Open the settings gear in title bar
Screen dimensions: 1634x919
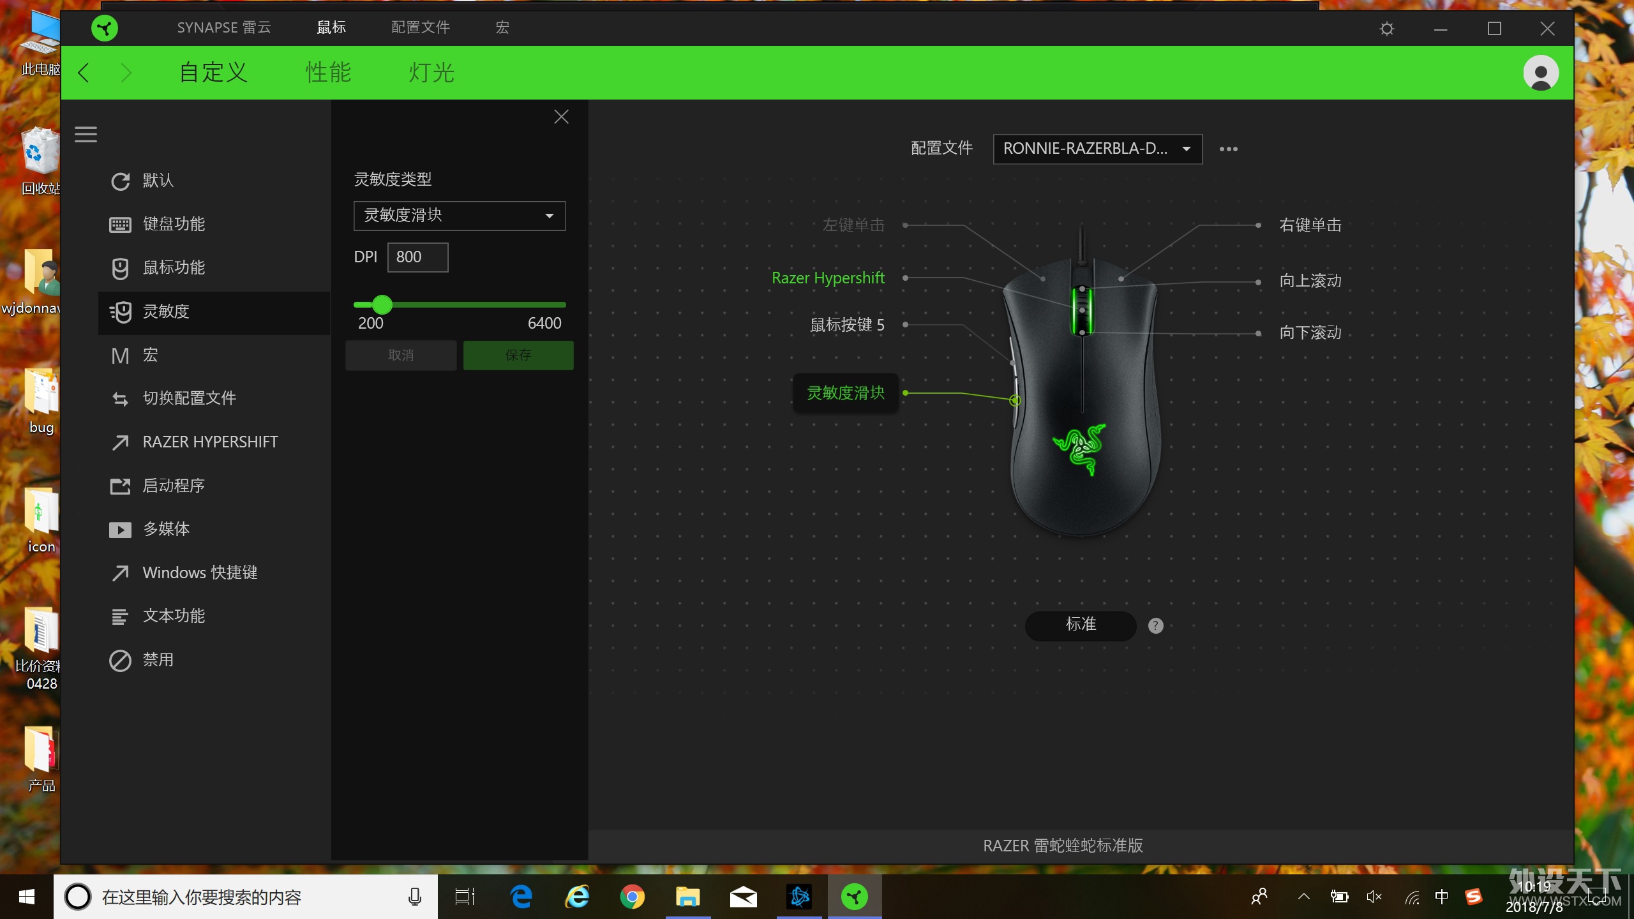pos(1386,29)
